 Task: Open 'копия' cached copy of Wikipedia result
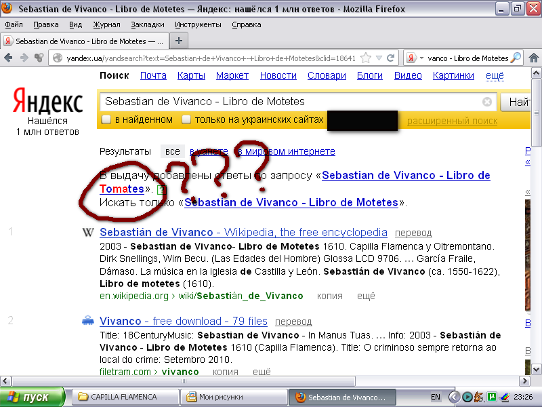point(330,296)
